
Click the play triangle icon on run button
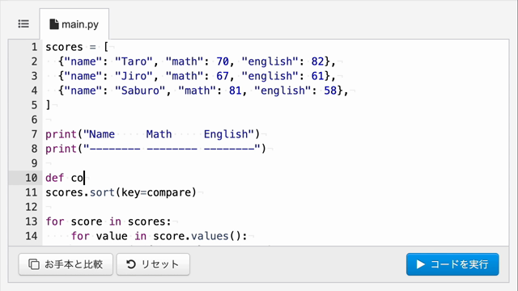point(420,264)
